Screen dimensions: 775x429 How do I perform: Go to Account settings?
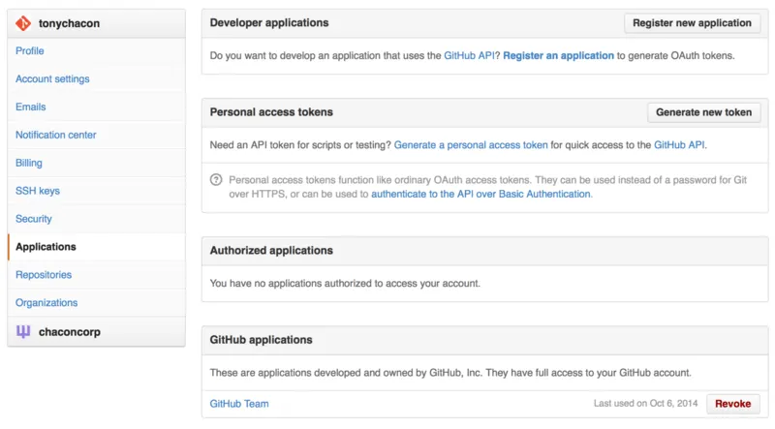(x=52, y=79)
